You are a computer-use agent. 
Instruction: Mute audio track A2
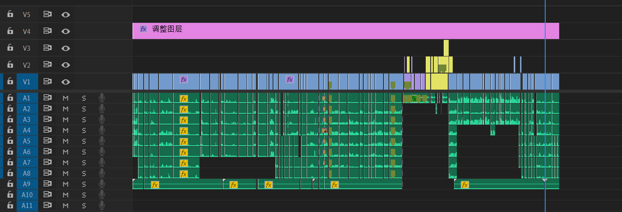click(x=66, y=108)
